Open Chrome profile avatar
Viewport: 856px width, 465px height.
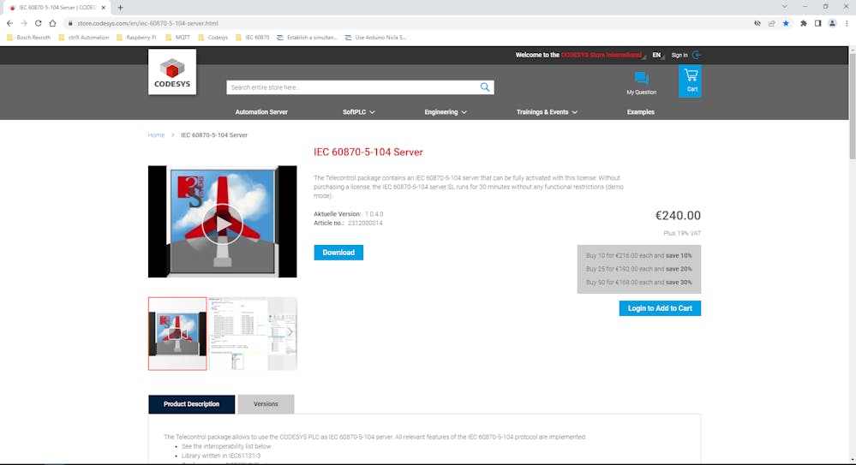(x=832, y=23)
